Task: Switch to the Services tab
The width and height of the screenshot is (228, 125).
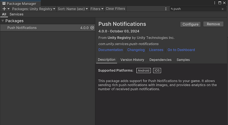Action: (x=17, y=14)
